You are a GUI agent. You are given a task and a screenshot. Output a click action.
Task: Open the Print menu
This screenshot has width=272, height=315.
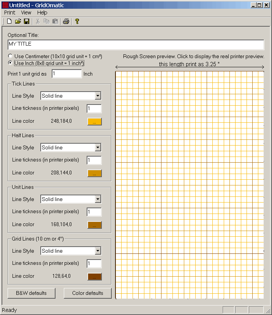(x=9, y=13)
